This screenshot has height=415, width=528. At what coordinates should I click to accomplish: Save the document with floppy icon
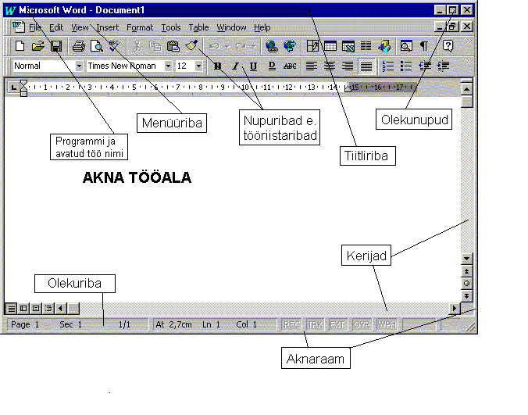pyautogui.click(x=56, y=46)
